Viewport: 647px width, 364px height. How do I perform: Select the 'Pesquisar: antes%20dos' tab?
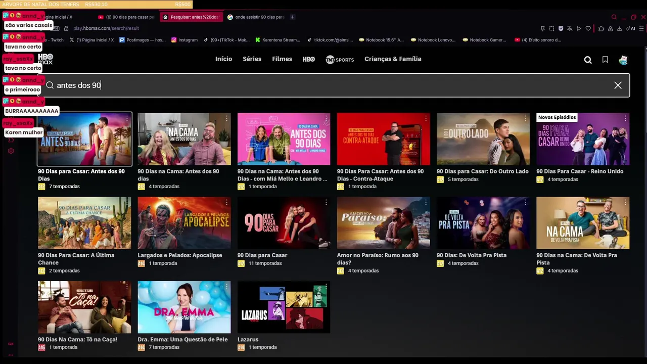[191, 17]
